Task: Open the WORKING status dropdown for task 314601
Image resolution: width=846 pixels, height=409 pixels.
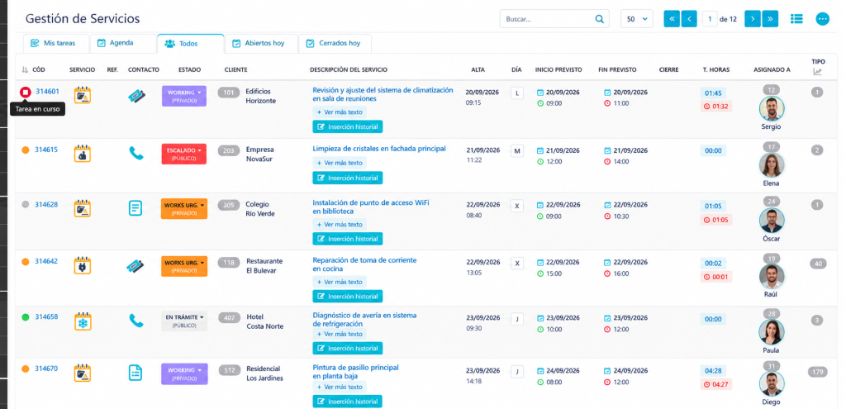Action: tap(184, 96)
